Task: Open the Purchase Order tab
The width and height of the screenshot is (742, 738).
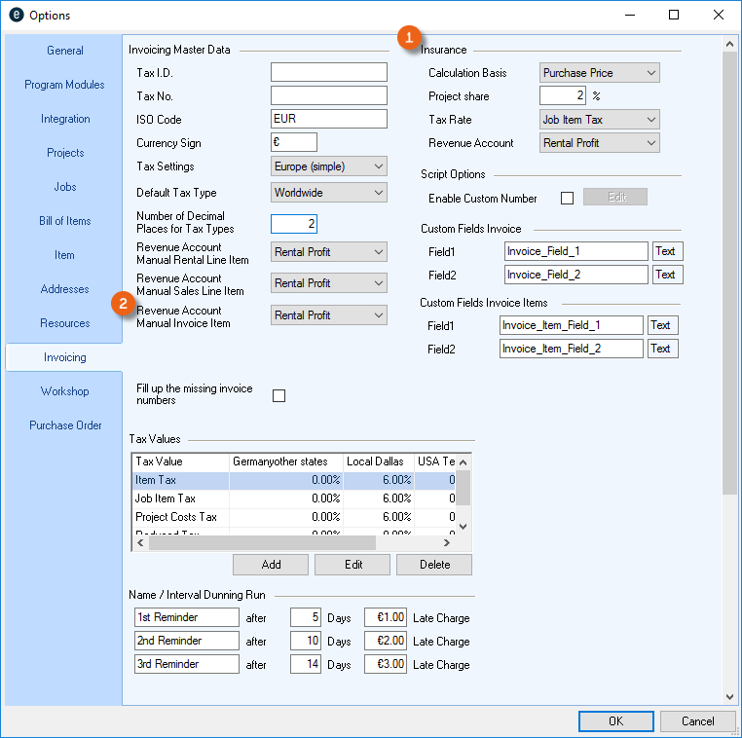Action: click(x=65, y=425)
